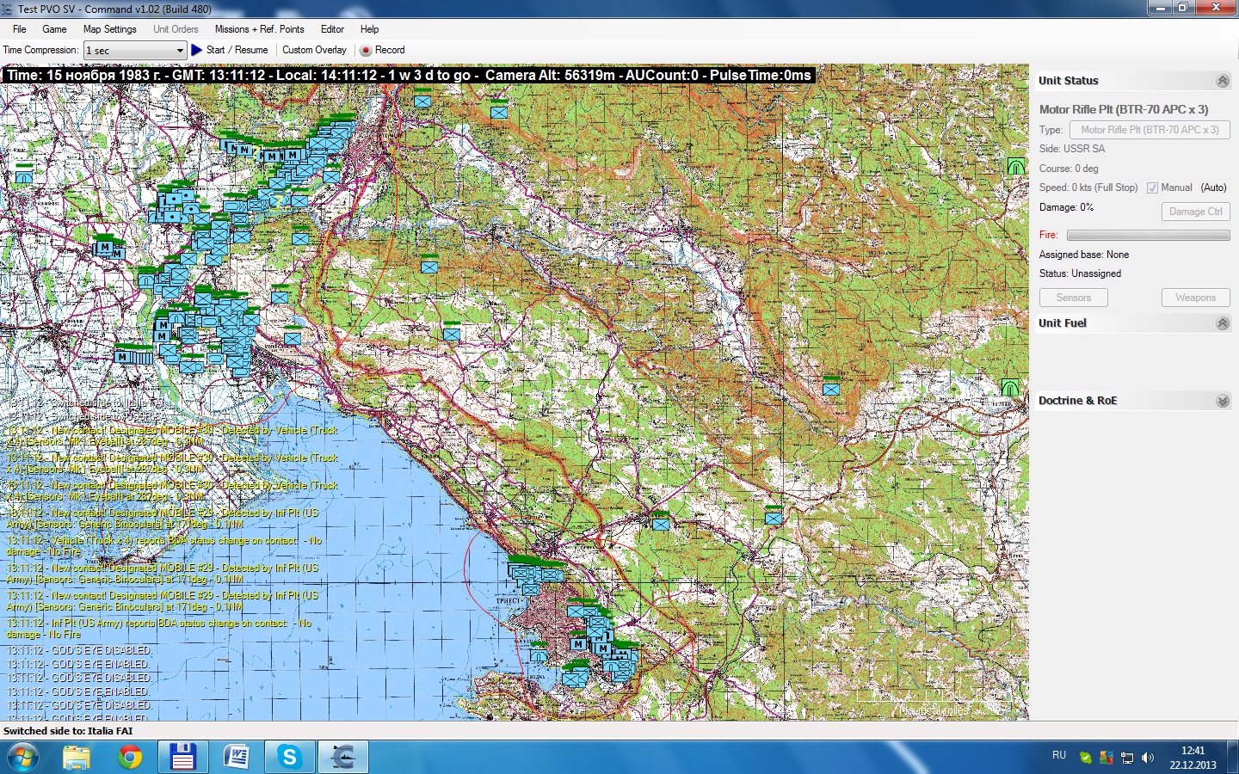Collapse the Unit Fuel panel

(x=1223, y=323)
